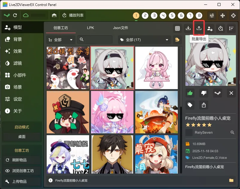
Task: Select model slot 6
Action: [x=181, y=16]
